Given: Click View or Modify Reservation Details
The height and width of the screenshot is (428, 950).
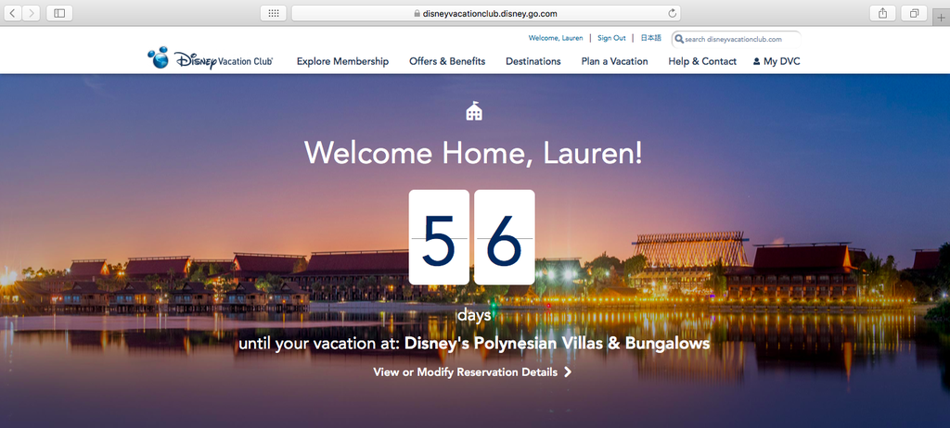Looking at the screenshot, I should tap(466, 371).
